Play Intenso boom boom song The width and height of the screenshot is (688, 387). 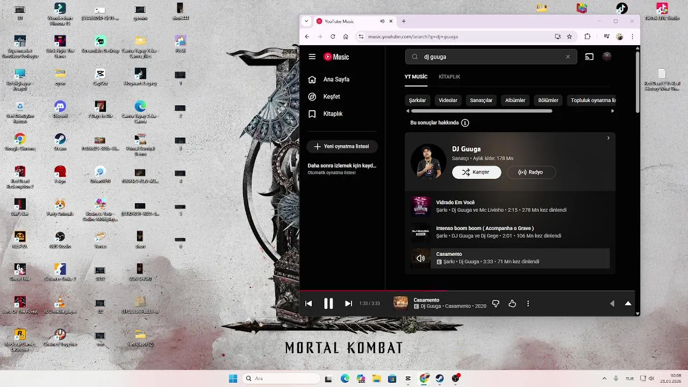(x=510, y=232)
